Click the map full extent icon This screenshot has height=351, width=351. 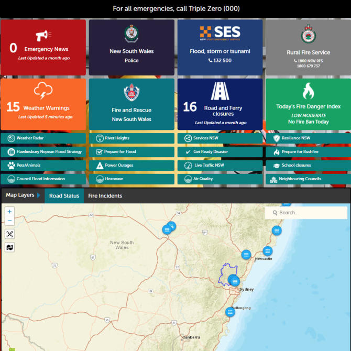(x=9, y=234)
